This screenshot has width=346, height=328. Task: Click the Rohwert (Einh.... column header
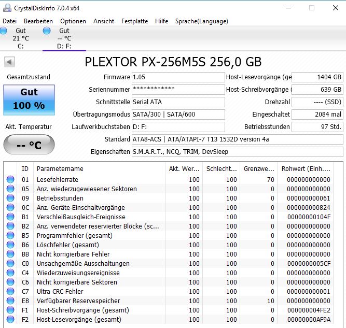click(306, 169)
